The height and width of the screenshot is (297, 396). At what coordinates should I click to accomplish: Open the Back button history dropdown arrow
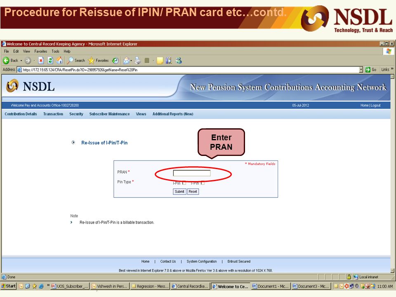(21, 61)
